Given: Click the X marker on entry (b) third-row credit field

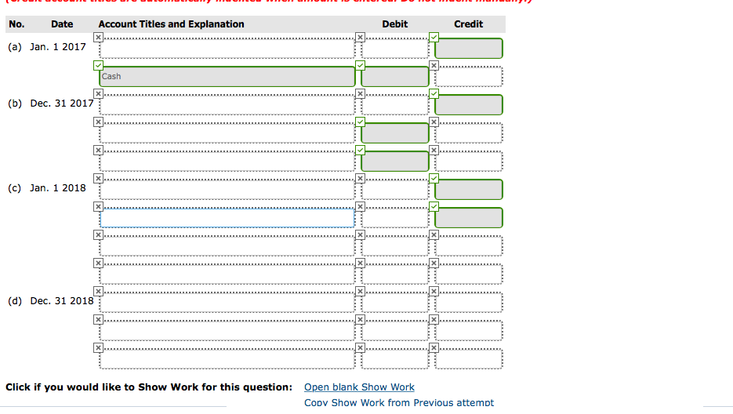Looking at the screenshot, I should pyautogui.click(x=434, y=151).
